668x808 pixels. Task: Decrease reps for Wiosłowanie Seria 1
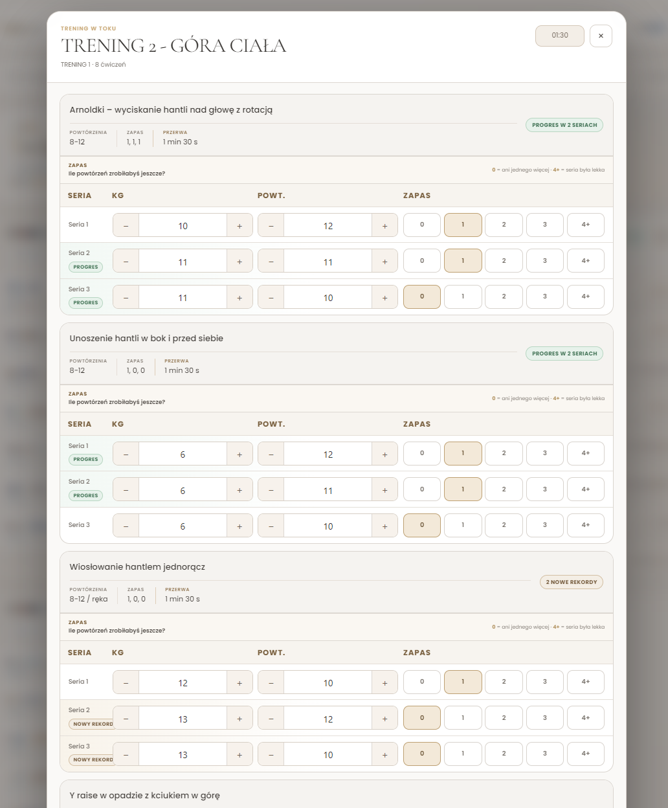coord(271,682)
